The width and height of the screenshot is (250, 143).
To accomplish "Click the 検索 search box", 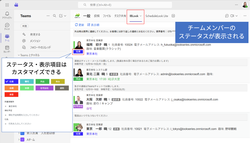I will [125, 5].
